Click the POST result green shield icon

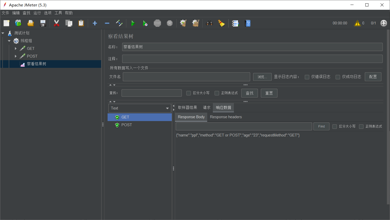tap(117, 125)
